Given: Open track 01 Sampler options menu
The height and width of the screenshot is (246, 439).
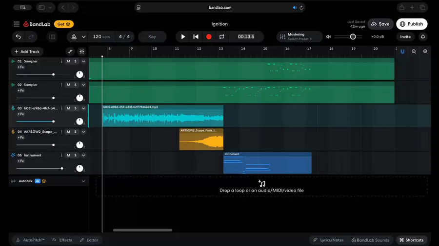Looking at the screenshot, I should click(x=61, y=61).
